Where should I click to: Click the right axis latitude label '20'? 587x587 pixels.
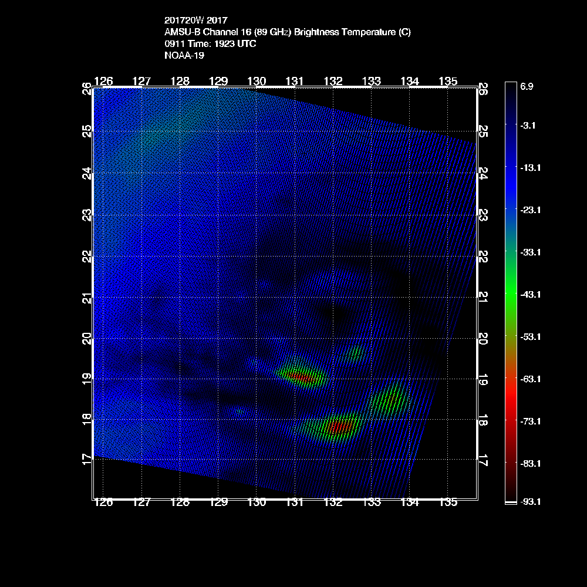[483, 339]
